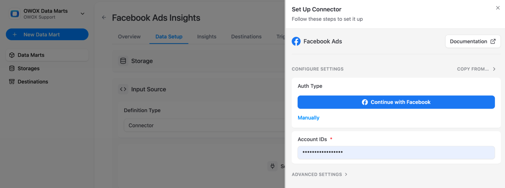Screen dimensions: 505x188
Task: Expand the Advanced Settings section
Action: [320, 174]
